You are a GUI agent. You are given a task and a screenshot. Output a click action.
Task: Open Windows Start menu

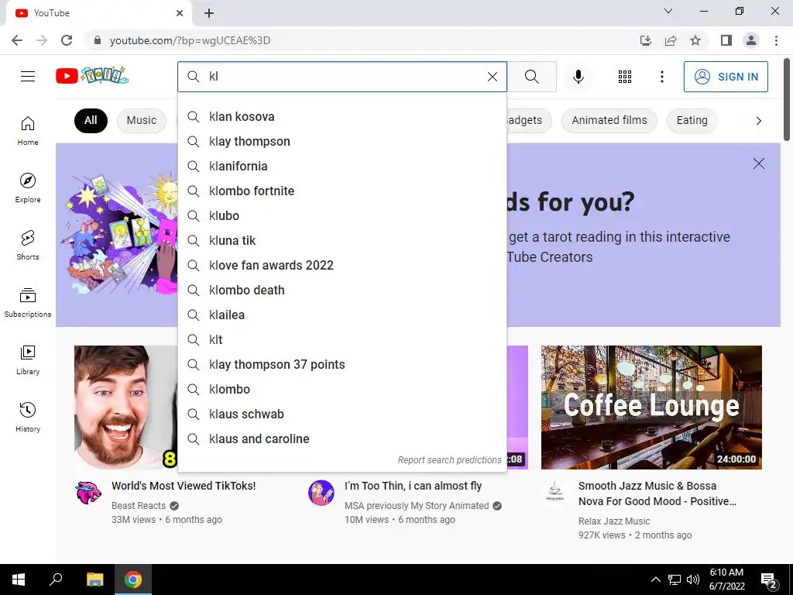coord(19,580)
